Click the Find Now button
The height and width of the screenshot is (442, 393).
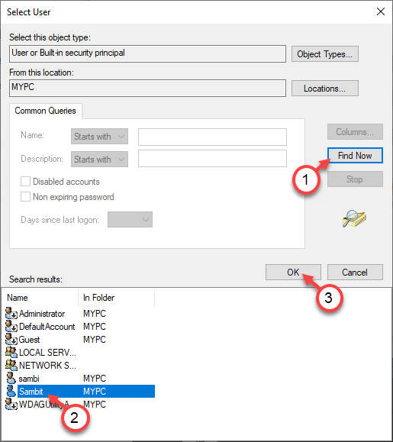click(x=355, y=155)
